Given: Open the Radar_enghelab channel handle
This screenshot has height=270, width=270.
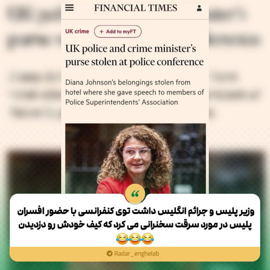Looking at the screenshot, I should click(137, 254).
